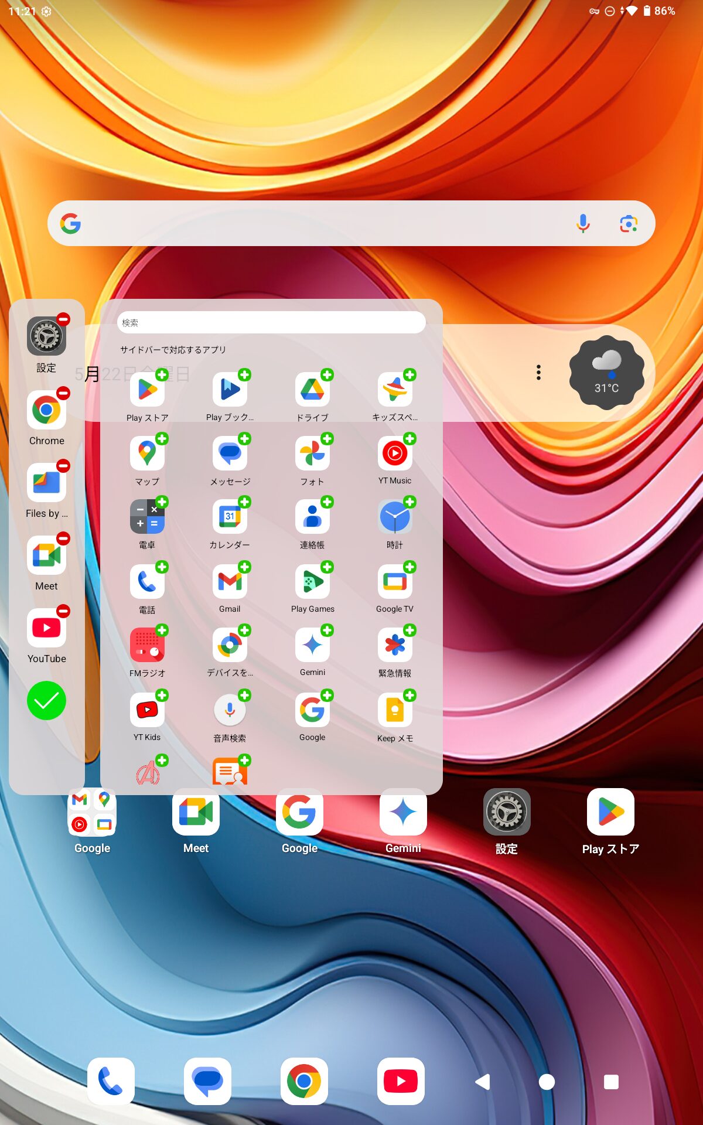
Task: Add デバイスを探す app in picker
Action: (245, 630)
